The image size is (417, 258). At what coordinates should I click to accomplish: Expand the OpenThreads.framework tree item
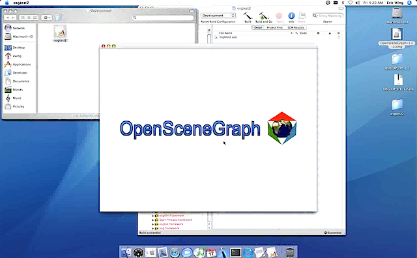[153, 220]
